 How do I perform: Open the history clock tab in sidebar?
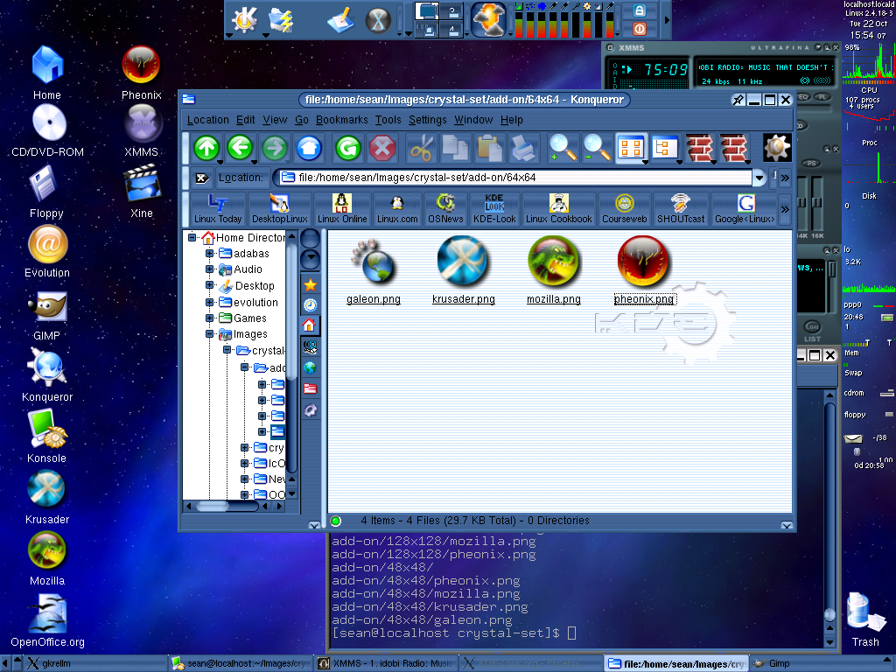pos(311,305)
